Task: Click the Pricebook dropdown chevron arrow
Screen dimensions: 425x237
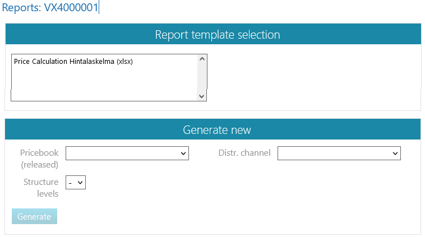Action: pyautogui.click(x=183, y=153)
